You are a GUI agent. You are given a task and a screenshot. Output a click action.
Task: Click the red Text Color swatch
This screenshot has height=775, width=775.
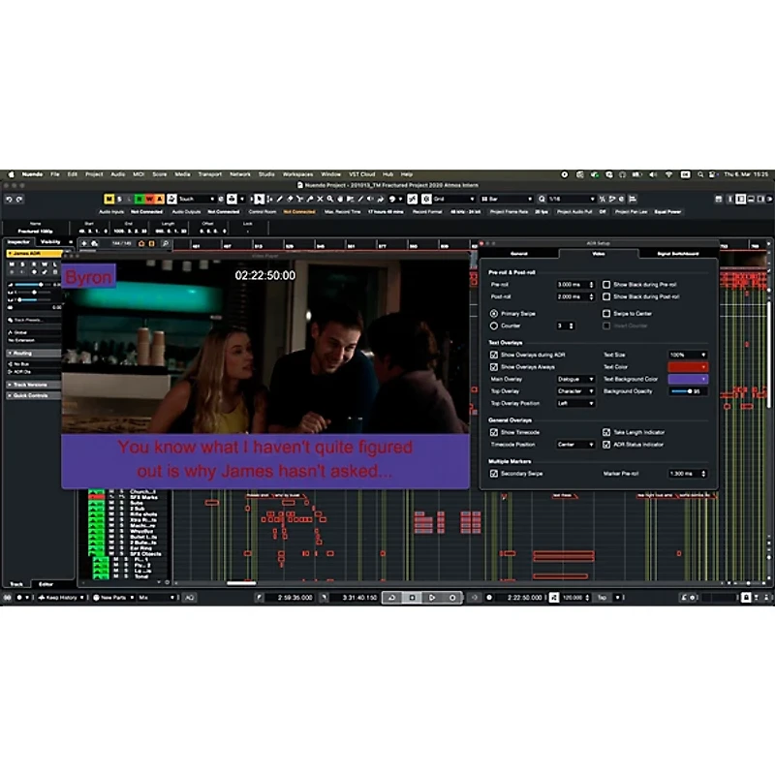(x=688, y=367)
